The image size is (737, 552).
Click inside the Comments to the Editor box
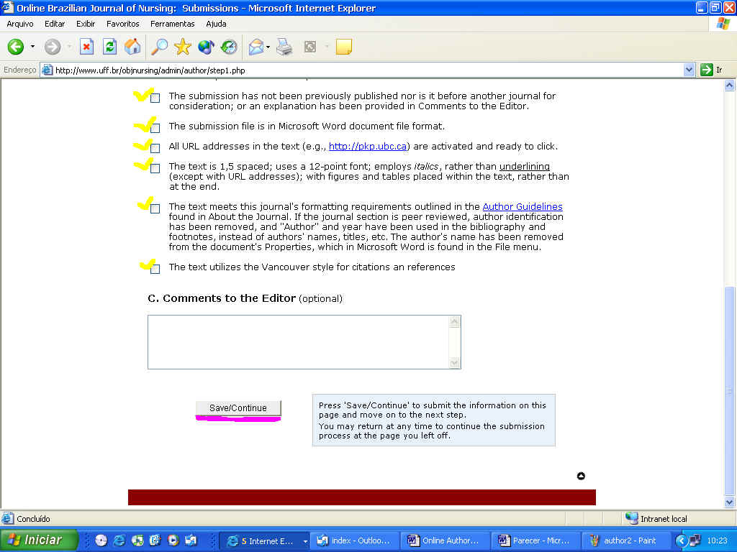[x=298, y=342]
